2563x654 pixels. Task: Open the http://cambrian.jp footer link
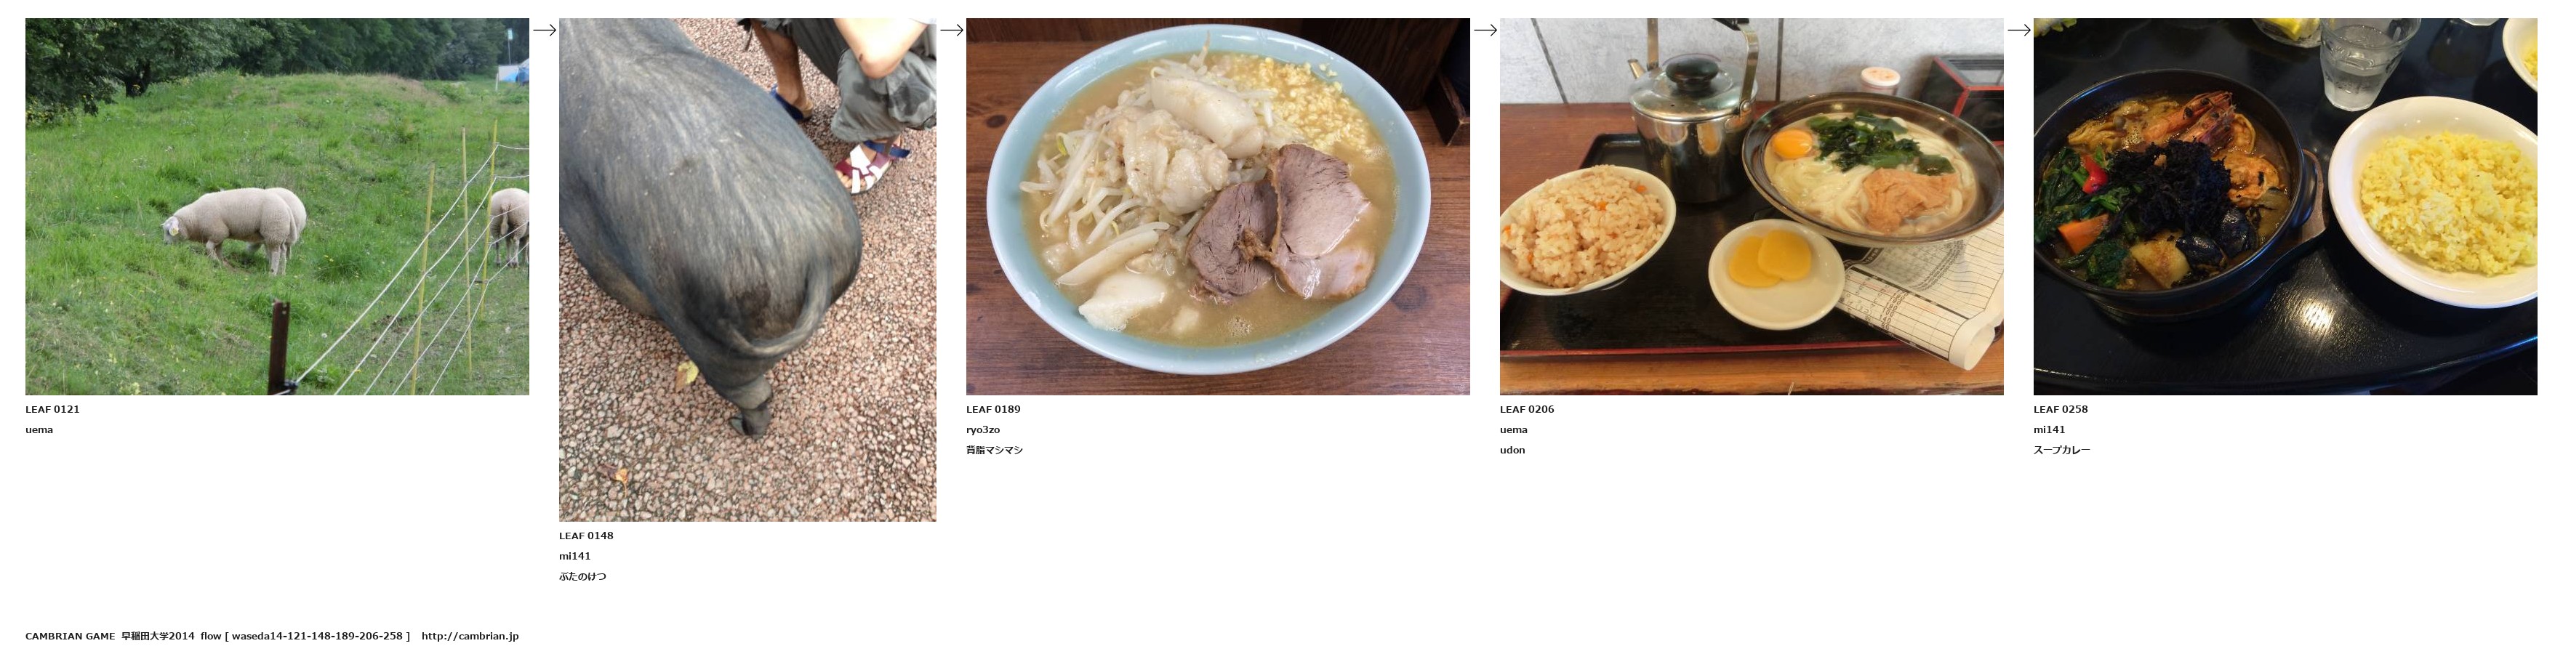pos(470,636)
